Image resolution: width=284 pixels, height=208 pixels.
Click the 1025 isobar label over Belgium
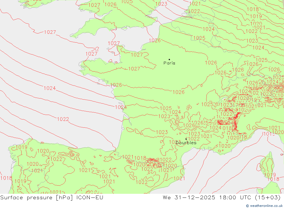click(x=199, y=38)
